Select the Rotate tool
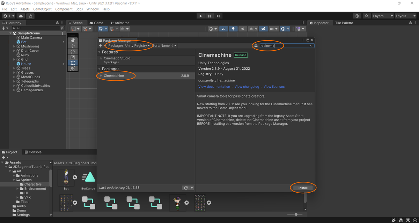The height and width of the screenshot is (223, 419). pyautogui.click(x=73, y=51)
